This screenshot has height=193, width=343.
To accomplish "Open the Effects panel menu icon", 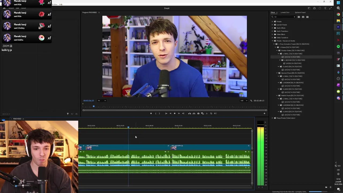I will click(x=277, y=12).
